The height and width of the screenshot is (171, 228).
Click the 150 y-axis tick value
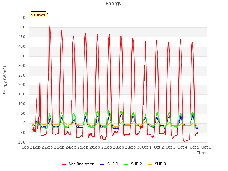click(22, 94)
